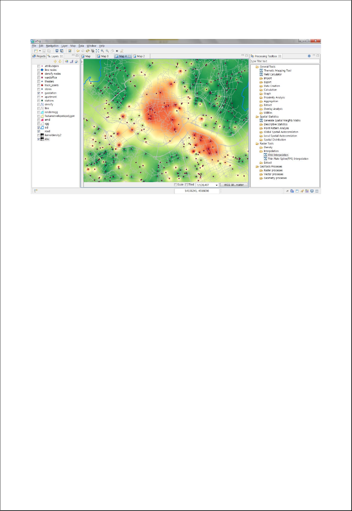This screenshot has width=352, height=511.
Task: Click the back navigation arrow icon
Action: coord(78,51)
